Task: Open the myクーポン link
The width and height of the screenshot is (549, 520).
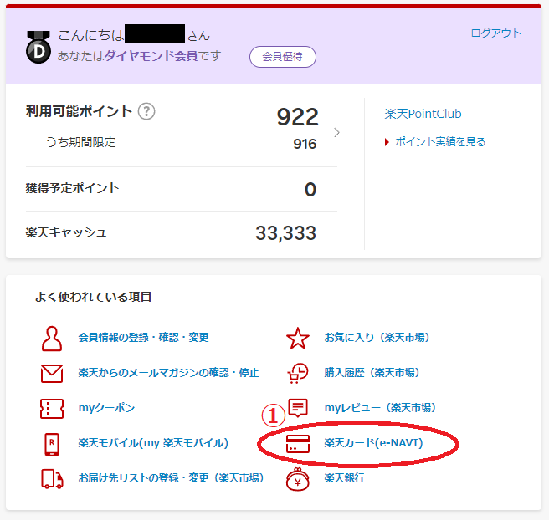Action: pos(106,408)
